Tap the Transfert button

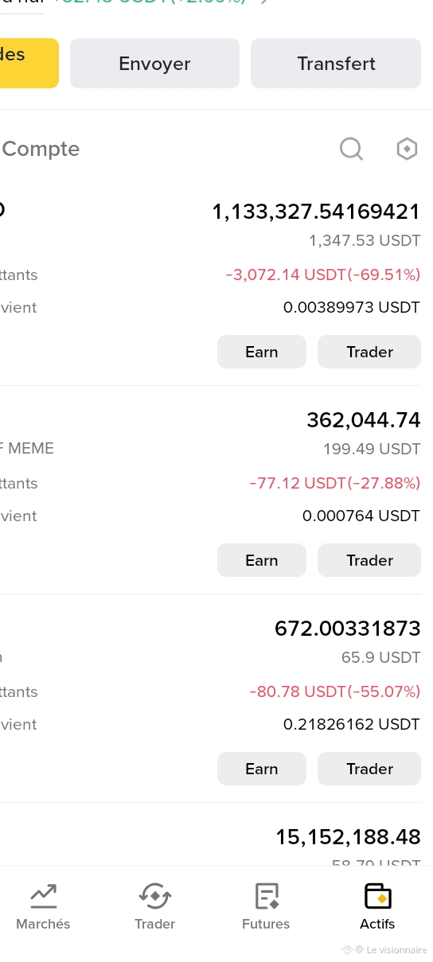(x=336, y=63)
